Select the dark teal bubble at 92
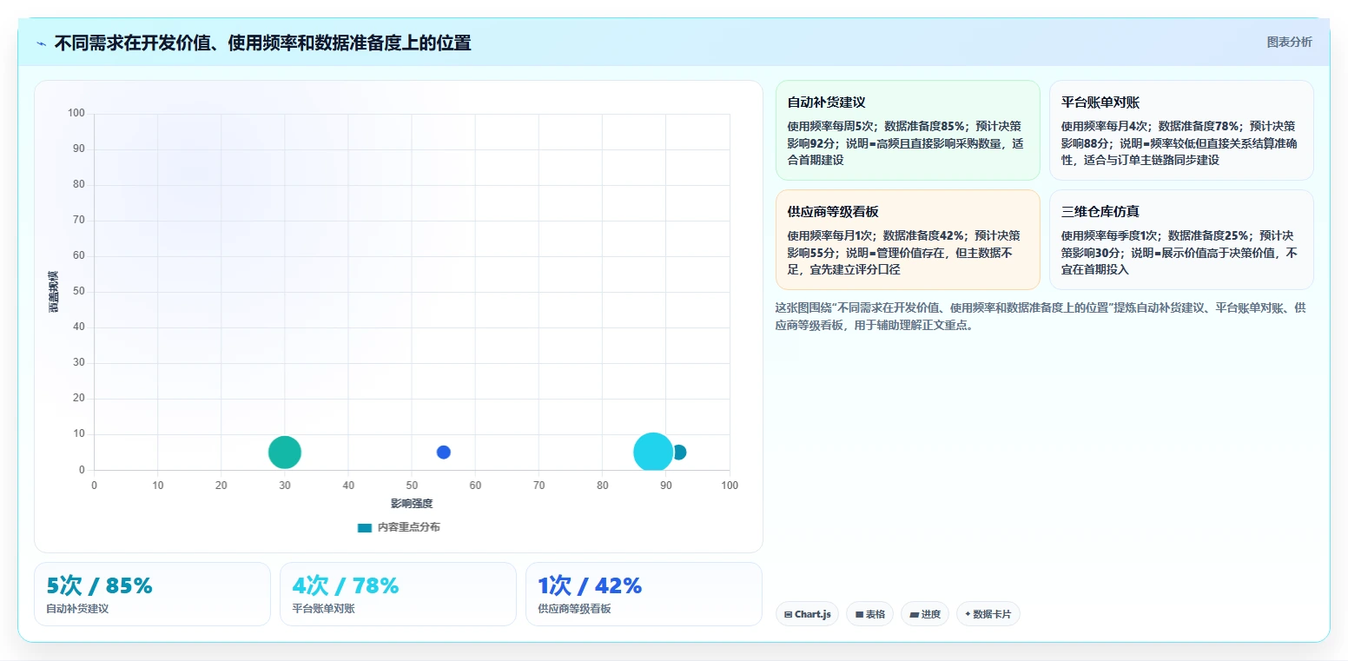The image size is (1348, 661). pyautogui.click(x=681, y=452)
